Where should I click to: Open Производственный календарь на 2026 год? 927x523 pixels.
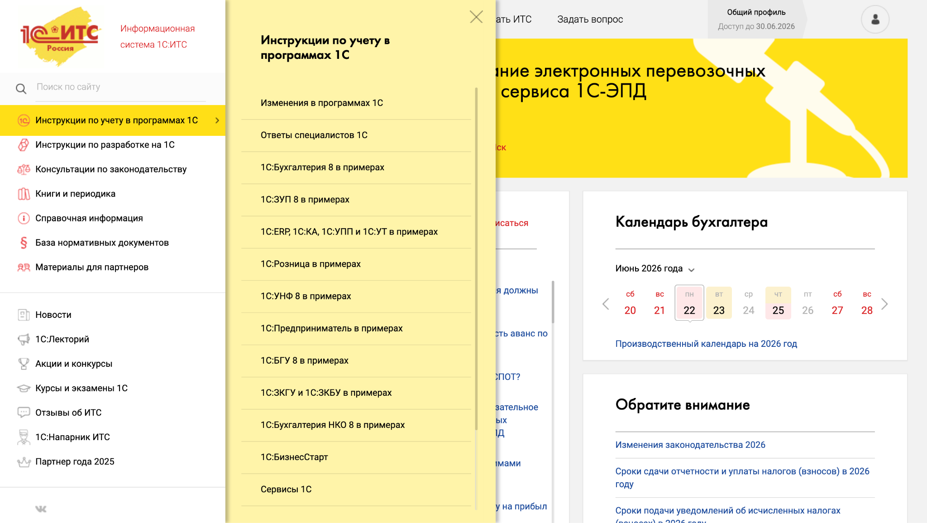coord(706,344)
